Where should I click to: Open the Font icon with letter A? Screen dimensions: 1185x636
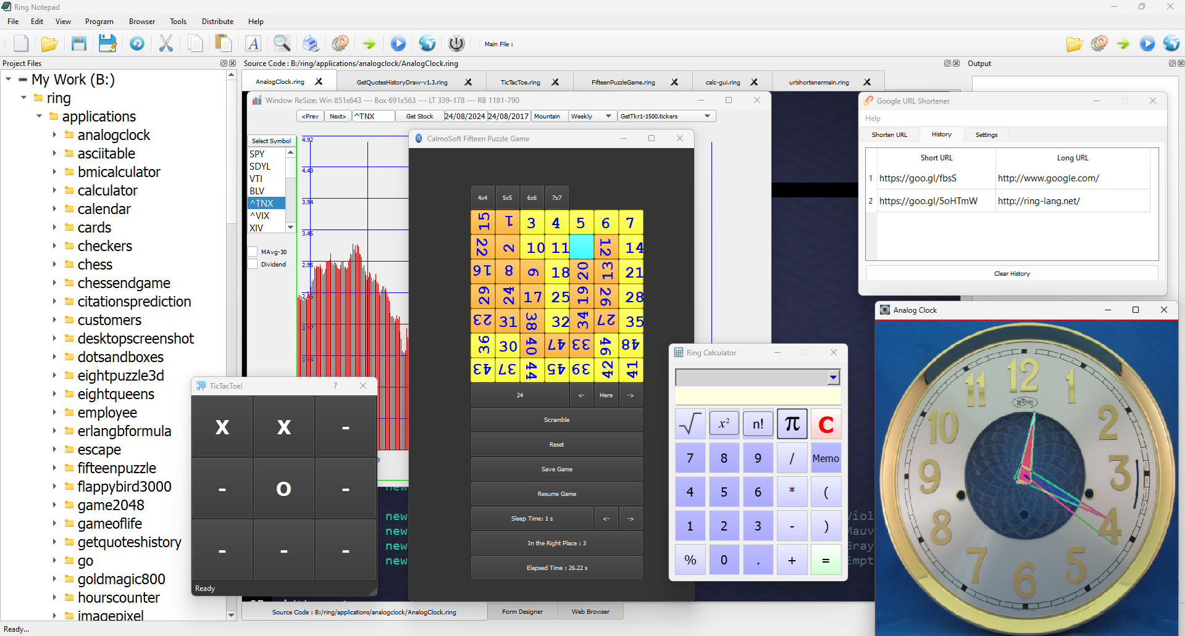[x=253, y=43]
